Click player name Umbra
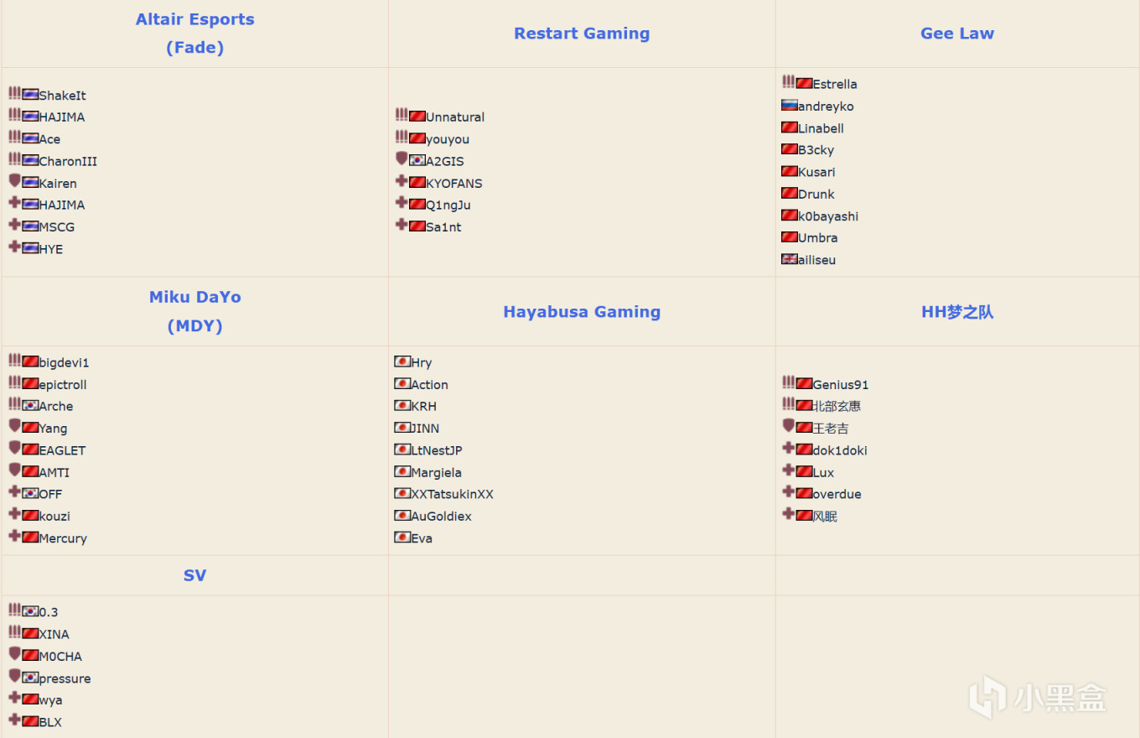Viewport: 1140px width, 738px height. coord(818,237)
